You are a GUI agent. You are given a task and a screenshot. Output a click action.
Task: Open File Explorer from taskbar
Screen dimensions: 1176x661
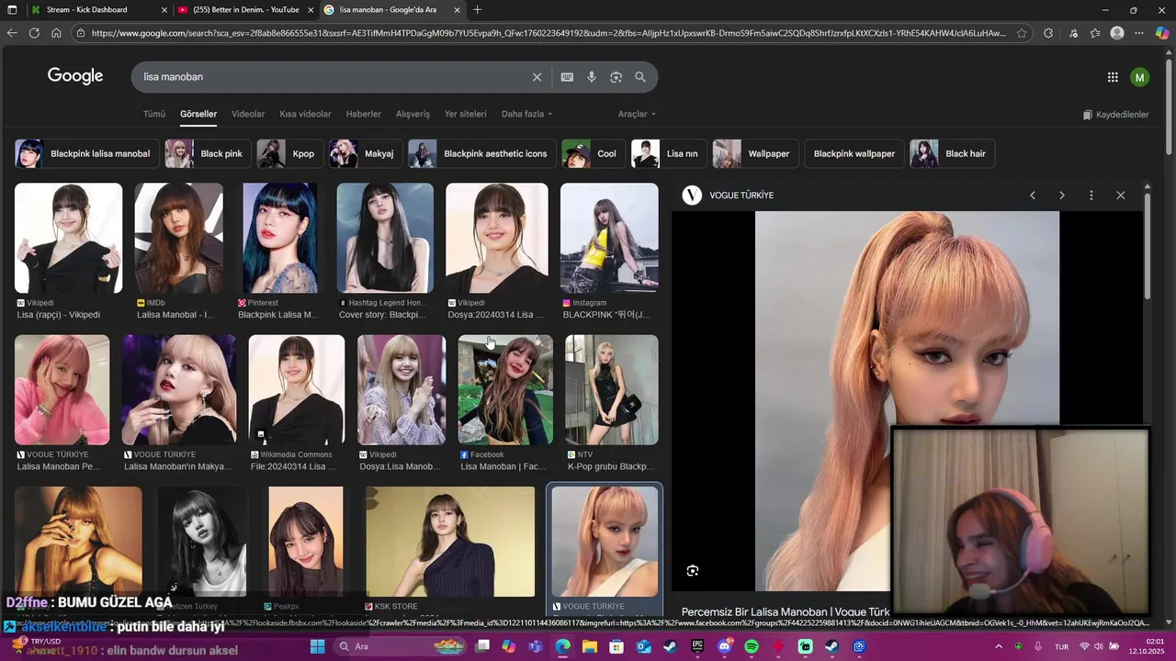589,646
